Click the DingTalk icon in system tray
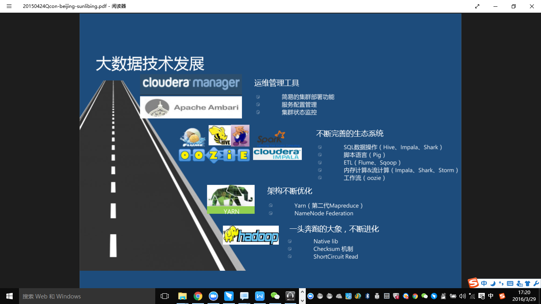541x304 pixels. (434, 296)
